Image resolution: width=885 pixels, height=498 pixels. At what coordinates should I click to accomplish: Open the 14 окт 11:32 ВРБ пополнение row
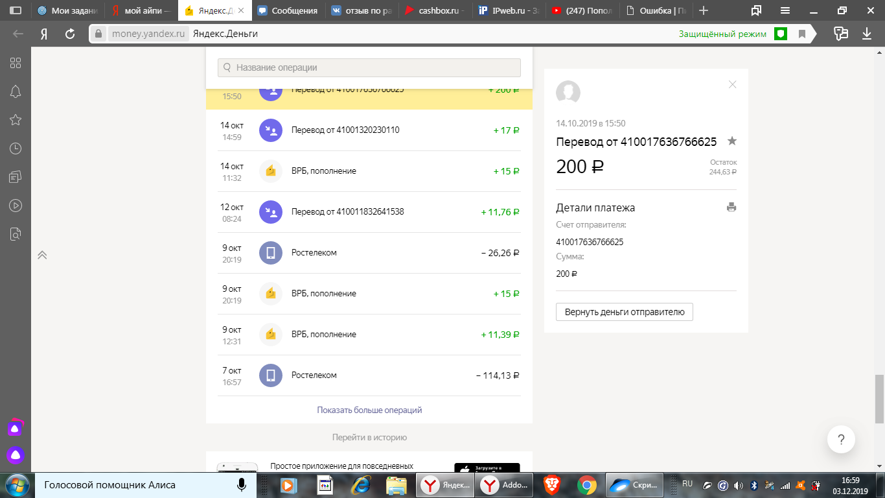[369, 171]
